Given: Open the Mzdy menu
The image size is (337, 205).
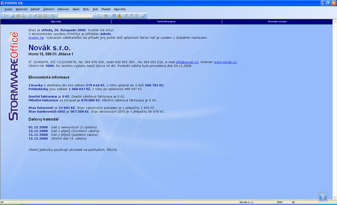Looking at the screenshot, I should tap(86, 9).
